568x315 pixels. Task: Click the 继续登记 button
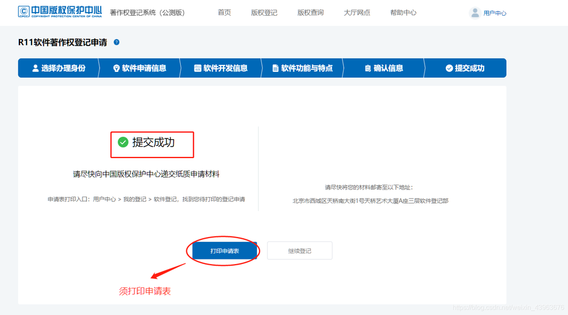(x=300, y=251)
